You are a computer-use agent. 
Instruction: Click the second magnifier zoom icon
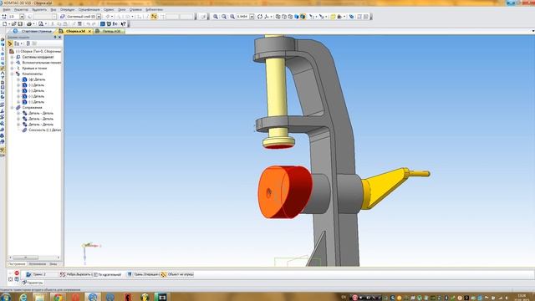[x=224, y=17]
